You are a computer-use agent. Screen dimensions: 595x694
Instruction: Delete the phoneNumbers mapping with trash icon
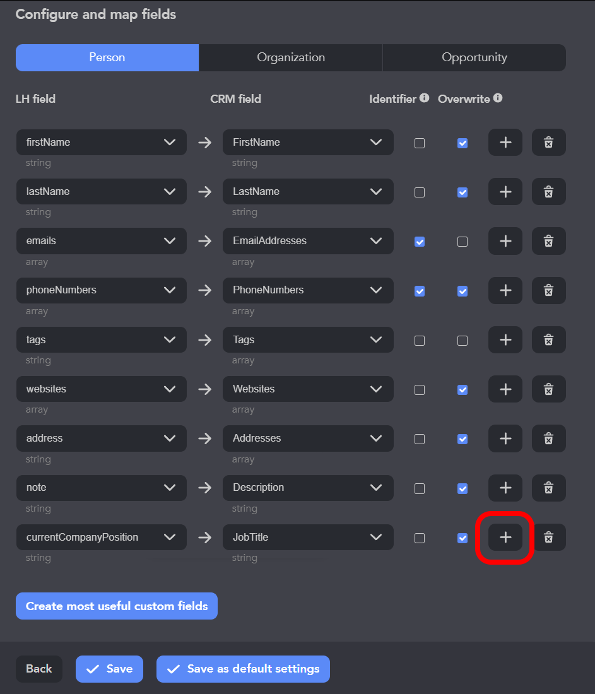[x=548, y=290]
